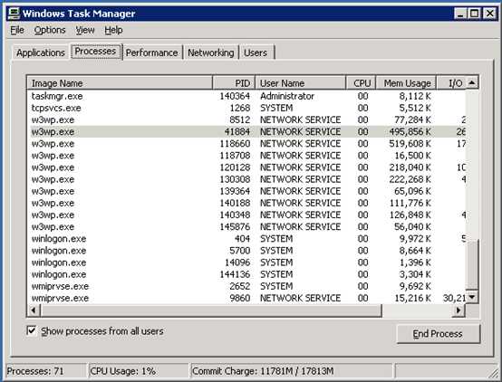
Task: Open the View menu
Action: [x=85, y=30]
